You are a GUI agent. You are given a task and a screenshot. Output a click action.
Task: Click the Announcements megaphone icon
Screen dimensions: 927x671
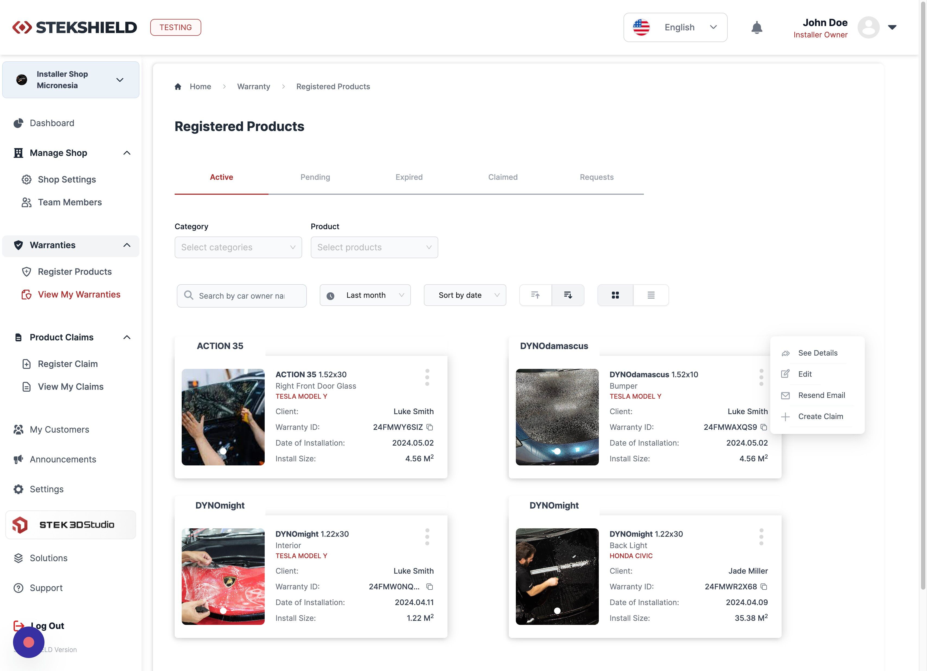[x=18, y=459]
